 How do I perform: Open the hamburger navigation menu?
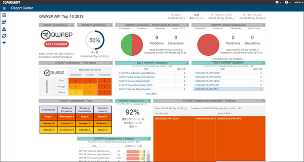pos(4,8)
